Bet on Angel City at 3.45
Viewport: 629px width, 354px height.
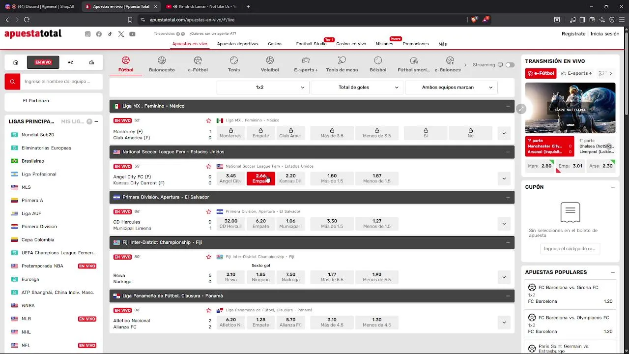tap(230, 178)
